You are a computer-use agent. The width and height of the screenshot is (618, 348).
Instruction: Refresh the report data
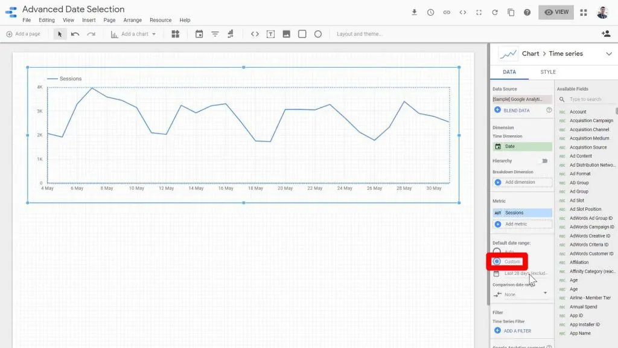point(494,11)
